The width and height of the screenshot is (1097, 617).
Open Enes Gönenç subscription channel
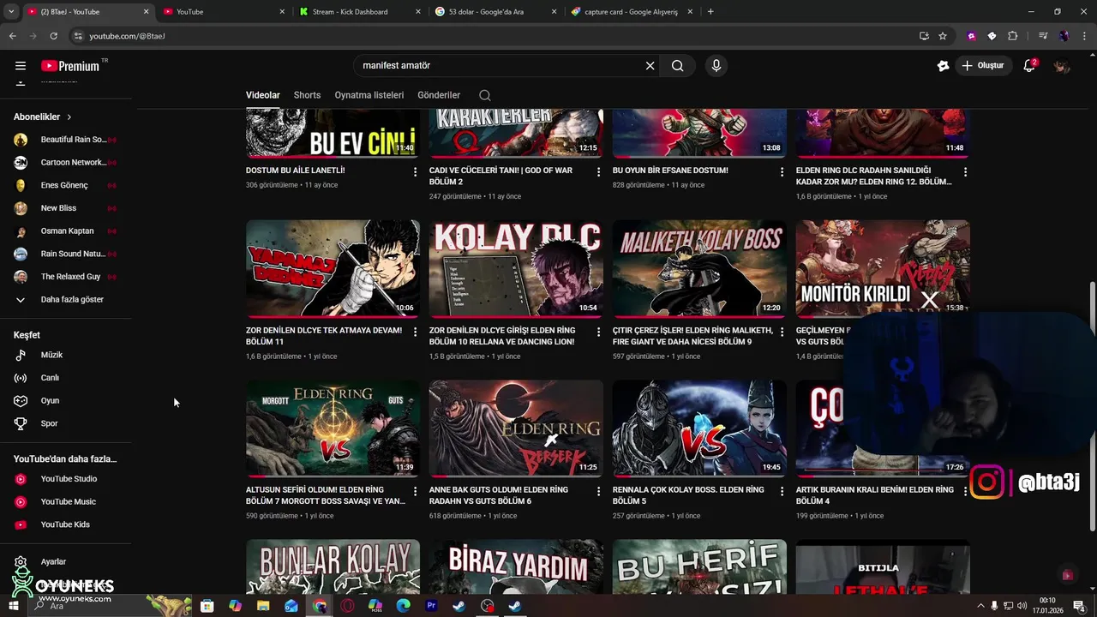point(66,185)
